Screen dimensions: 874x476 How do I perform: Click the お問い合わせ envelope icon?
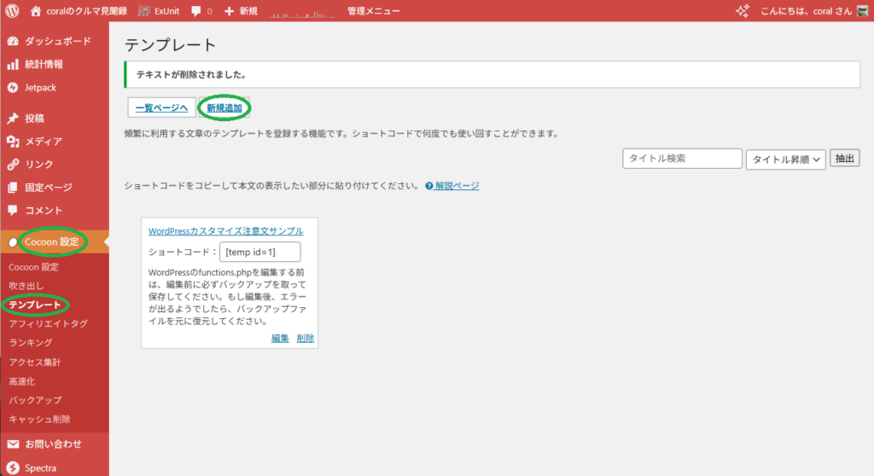click(x=13, y=444)
